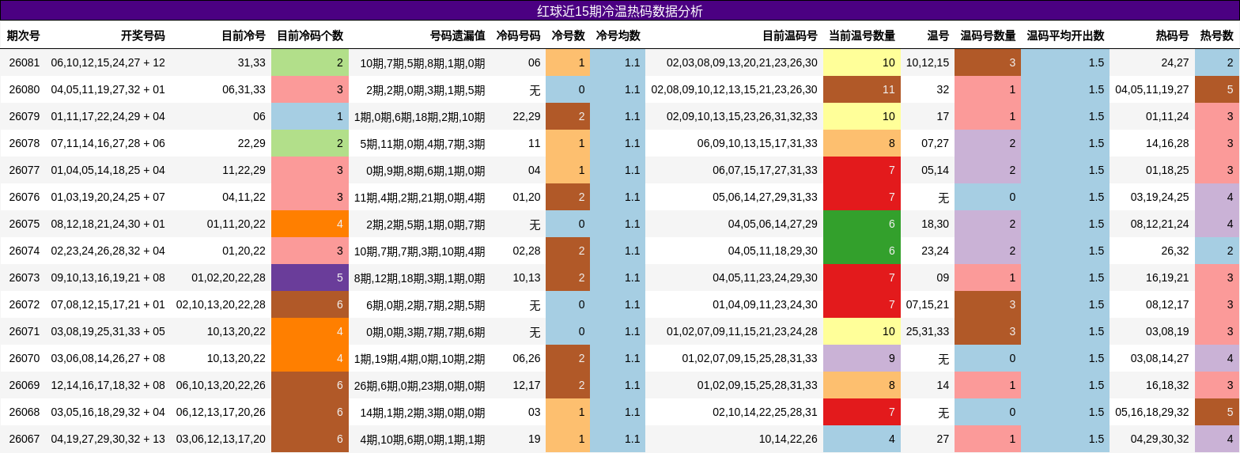Select period number 26075
The image size is (1240, 453).
pyautogui.click(x=25, y=224)
